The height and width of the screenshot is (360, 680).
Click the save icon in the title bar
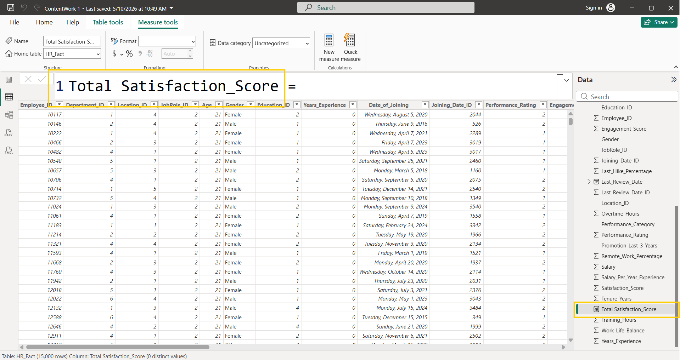pos(11,8)
